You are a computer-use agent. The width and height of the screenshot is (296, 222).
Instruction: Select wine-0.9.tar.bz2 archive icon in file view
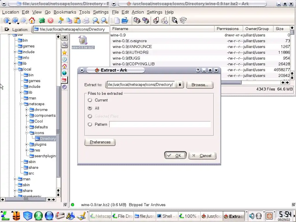coord(83,42)
